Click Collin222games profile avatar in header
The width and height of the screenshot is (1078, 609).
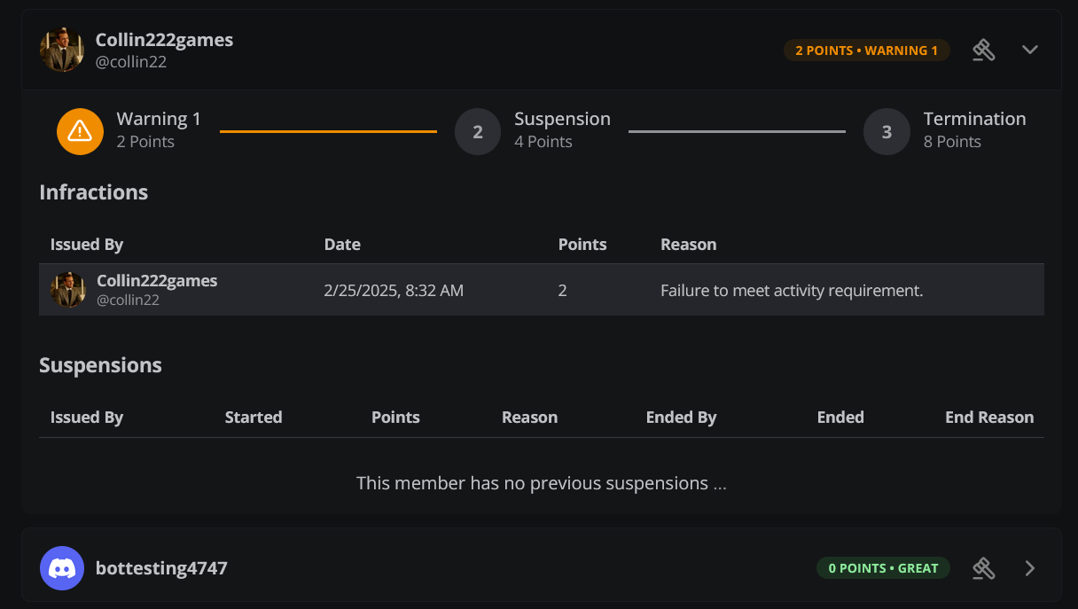(x=62, y=50)
